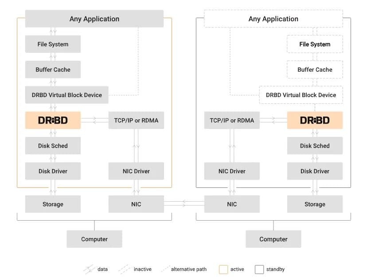
Task: Open the left TCP/IP or RDMA block
Action: 136,120
